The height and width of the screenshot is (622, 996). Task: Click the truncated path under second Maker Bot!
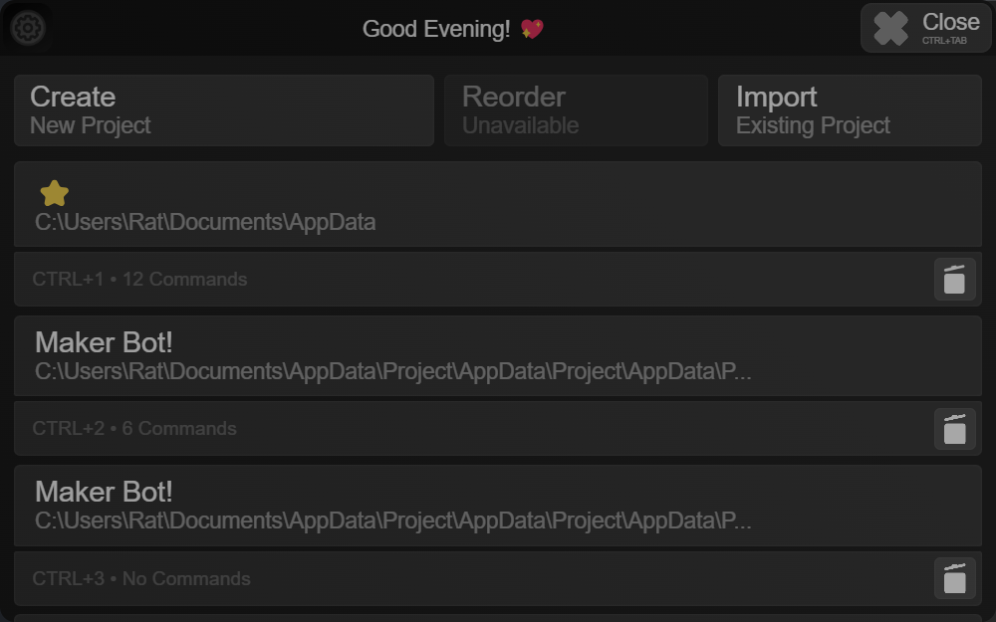[393, 521]
